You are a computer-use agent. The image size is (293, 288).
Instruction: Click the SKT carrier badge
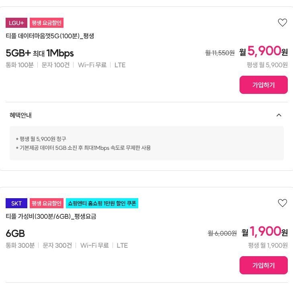(x=16, y=203)
